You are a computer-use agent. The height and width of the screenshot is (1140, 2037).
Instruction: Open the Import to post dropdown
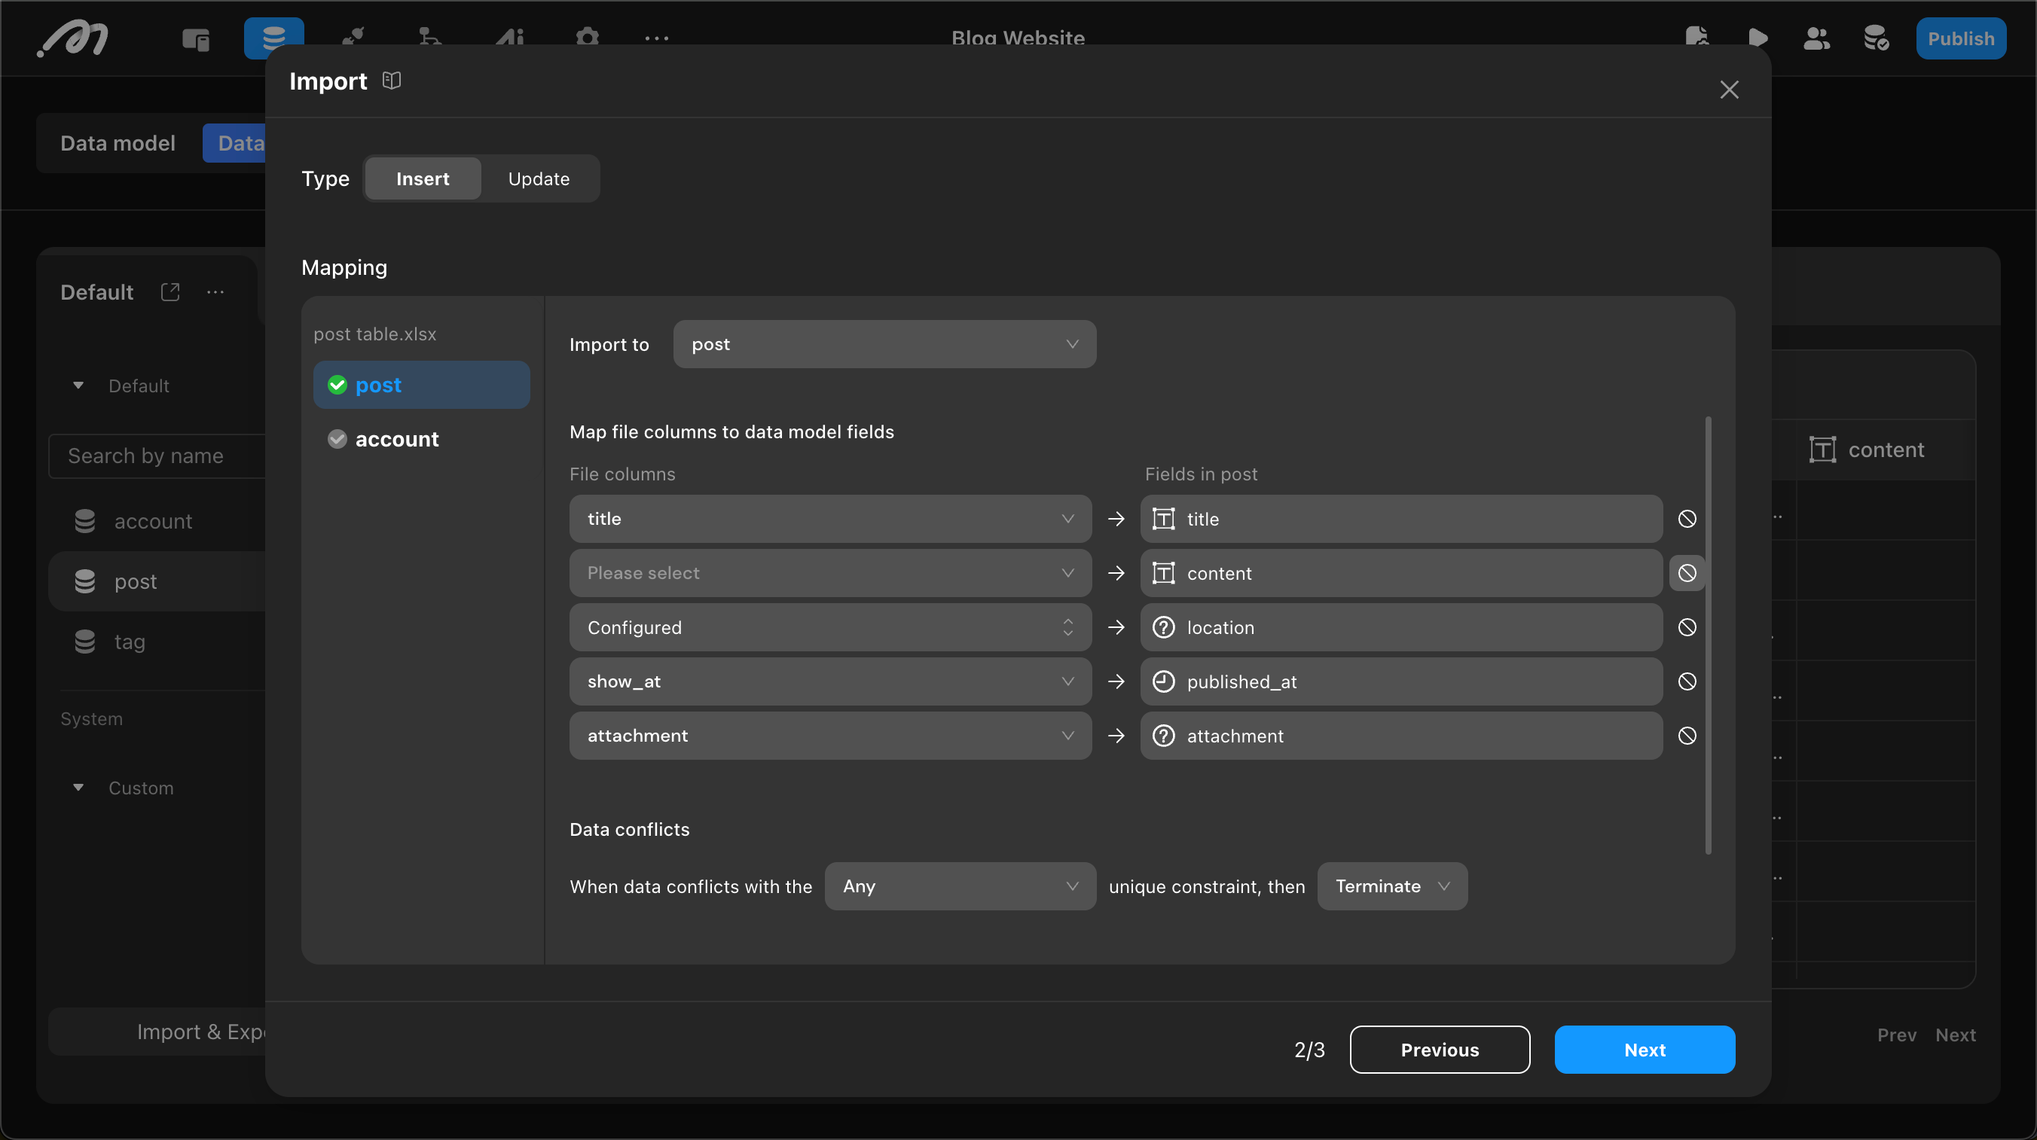(x=884, y=344)
